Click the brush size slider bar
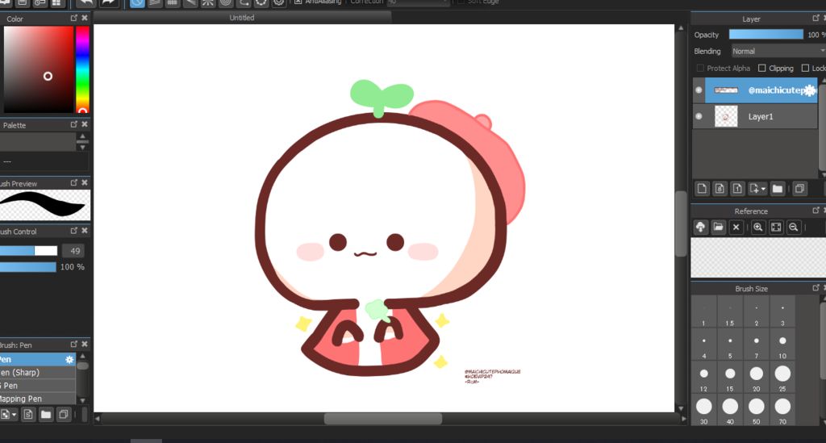Screen dimensions: 826x443 click(28, 251)
